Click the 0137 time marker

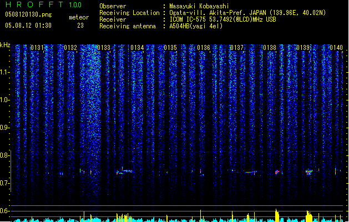click(237, 48)
